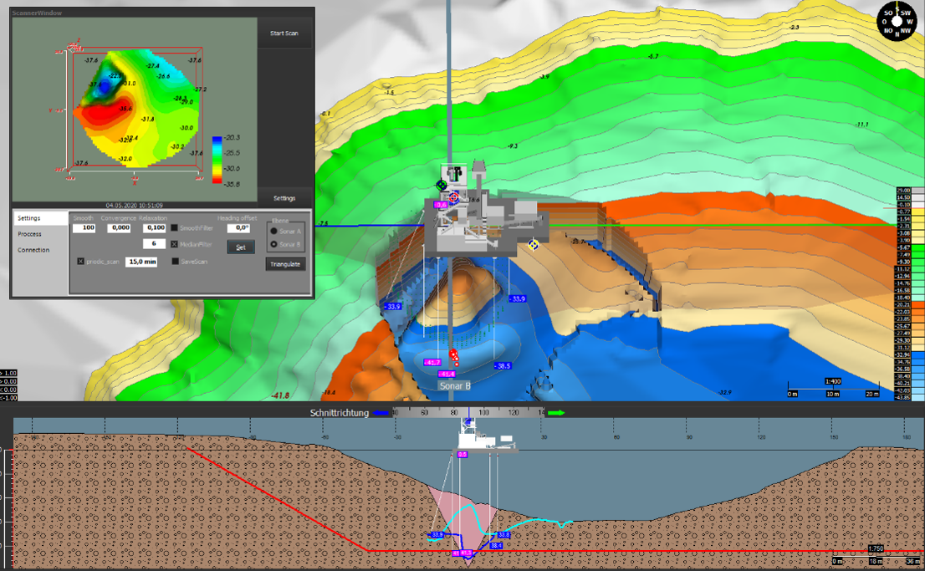Select the red and blue crosshair marker
Viewport: 925px width, 571px height.
pyautogui.click(x=453, y=197)
